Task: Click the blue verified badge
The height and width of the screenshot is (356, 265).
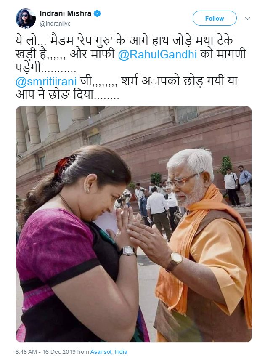Action: point(98,13)
